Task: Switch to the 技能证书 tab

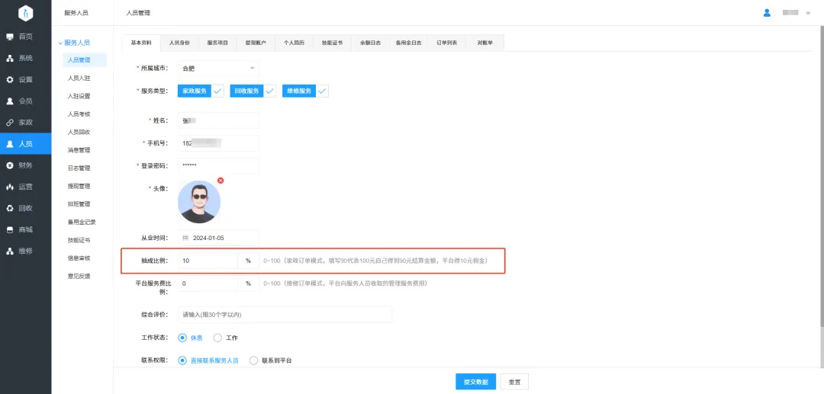Action: click(x=332, y=43)
